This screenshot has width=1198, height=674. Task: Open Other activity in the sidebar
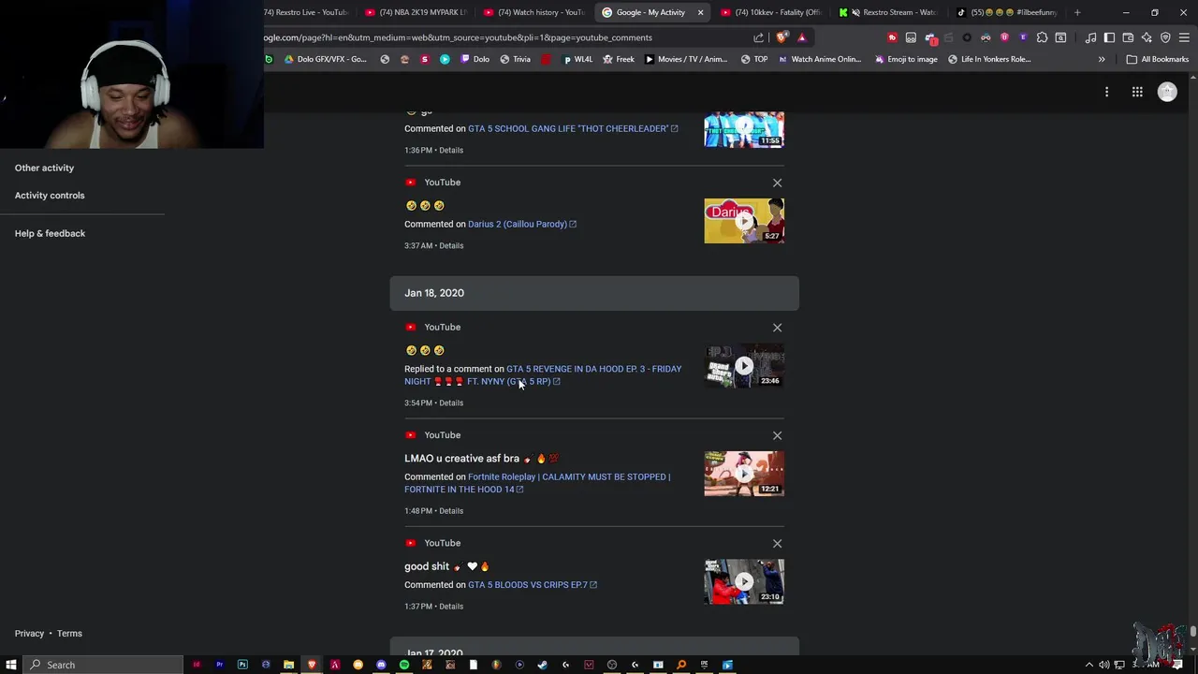44,168
